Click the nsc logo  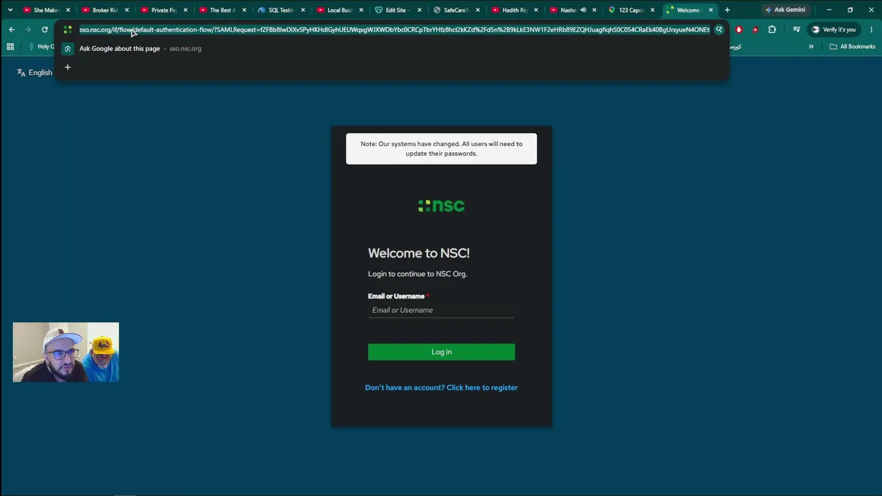pos(441,205)
